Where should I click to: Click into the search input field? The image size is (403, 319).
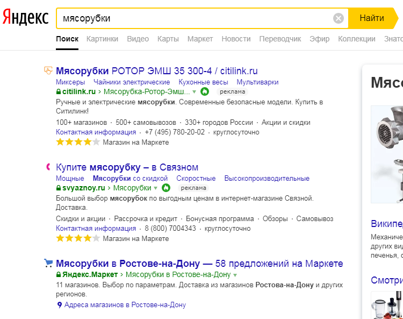pyautogui.click(x=193, y=18)
